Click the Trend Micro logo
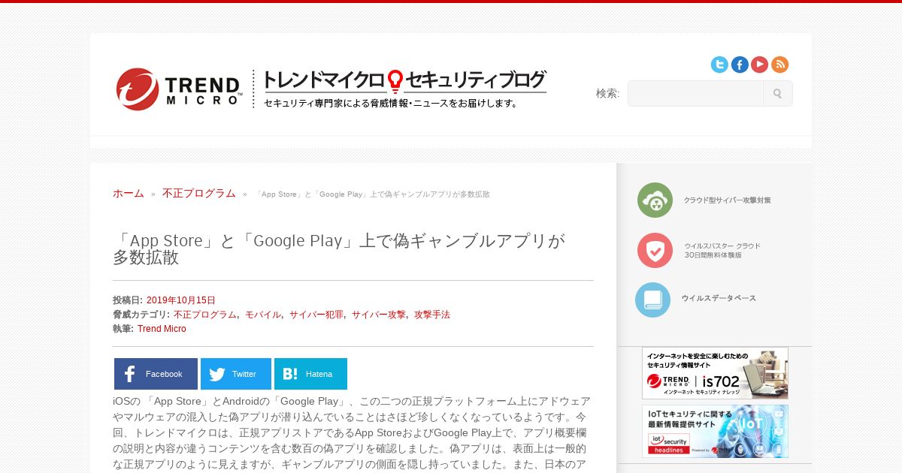Viewport: 902px width, 473px height. point(179,89)
